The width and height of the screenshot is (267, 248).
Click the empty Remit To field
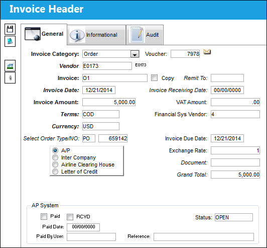coord(227,78)
